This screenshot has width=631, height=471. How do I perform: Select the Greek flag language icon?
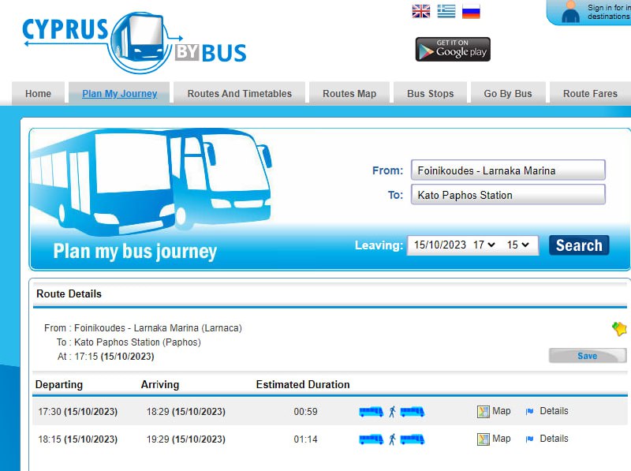click(x=446, y=11)
